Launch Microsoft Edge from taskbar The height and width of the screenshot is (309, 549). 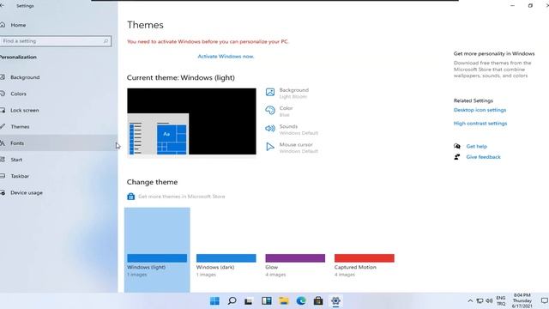click(301, 300)
